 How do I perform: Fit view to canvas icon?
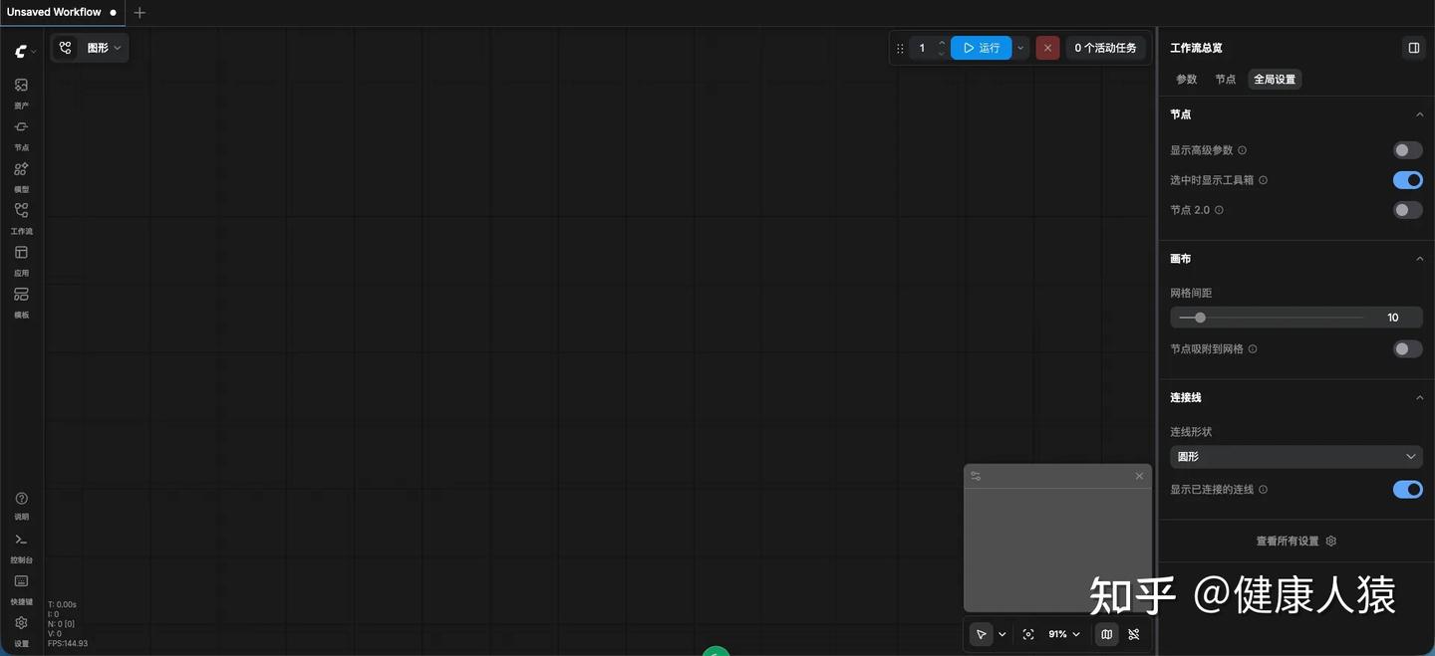click(1028, 634)
